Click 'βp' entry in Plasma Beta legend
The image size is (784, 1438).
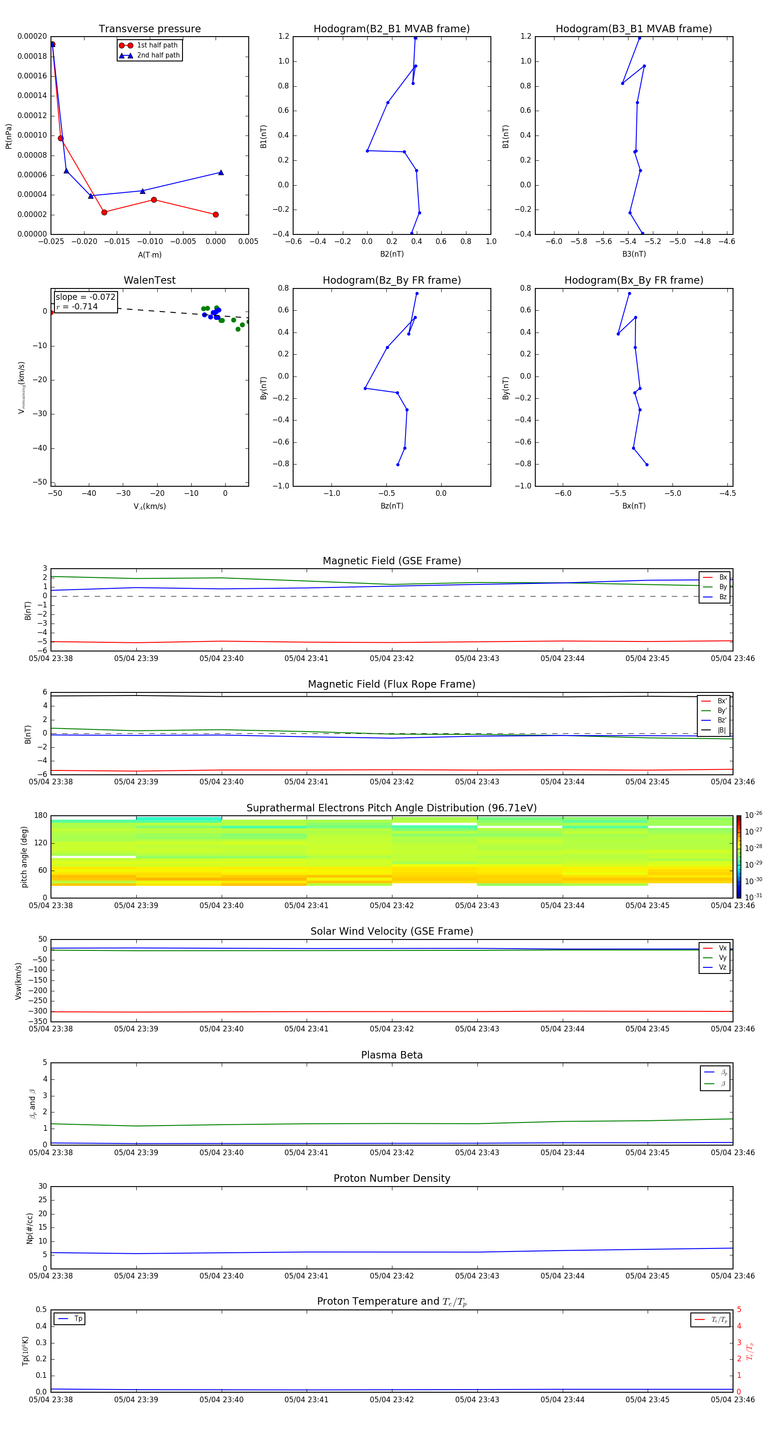(x=715, y=1072)
